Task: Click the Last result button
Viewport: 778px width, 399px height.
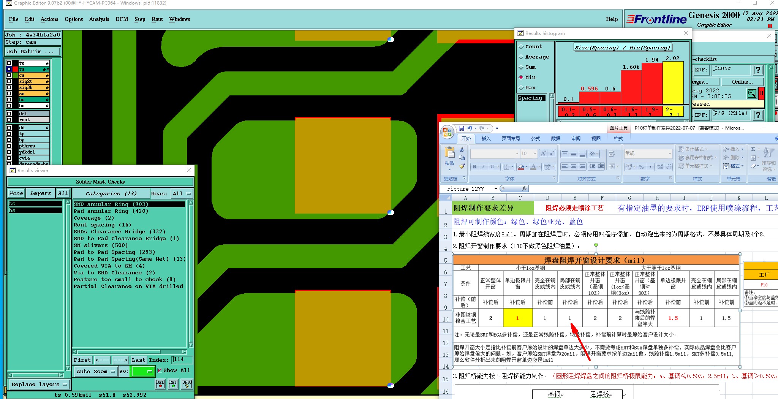Action: (138, 360)
